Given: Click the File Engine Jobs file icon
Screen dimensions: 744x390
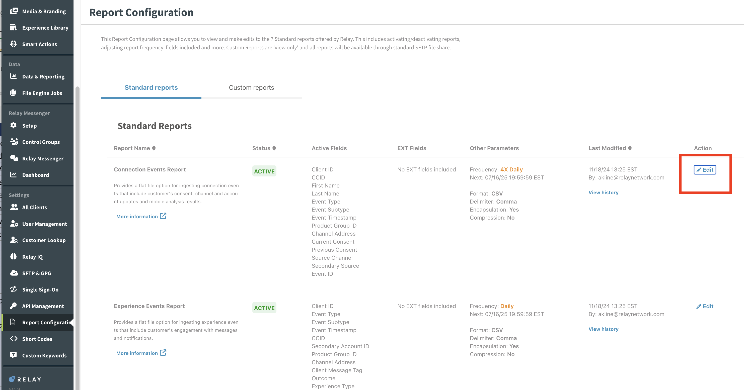Looking at the screenshot, I should click(x=13, y=93).
